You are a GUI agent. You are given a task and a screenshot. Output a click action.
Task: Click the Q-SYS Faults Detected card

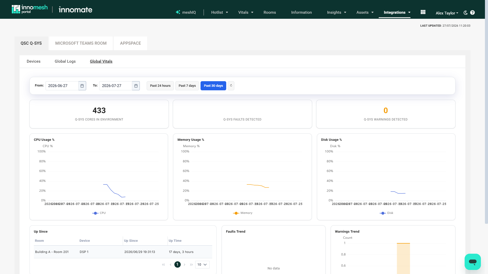(x=242, y=114)
